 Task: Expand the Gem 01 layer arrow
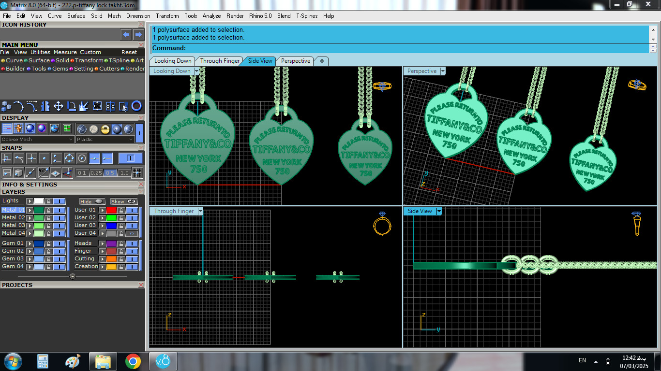tap(30, 243)
